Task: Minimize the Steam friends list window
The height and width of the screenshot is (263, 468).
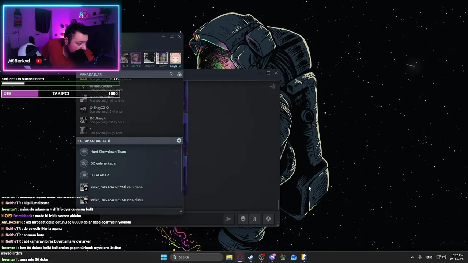Action: click(164, 36)
